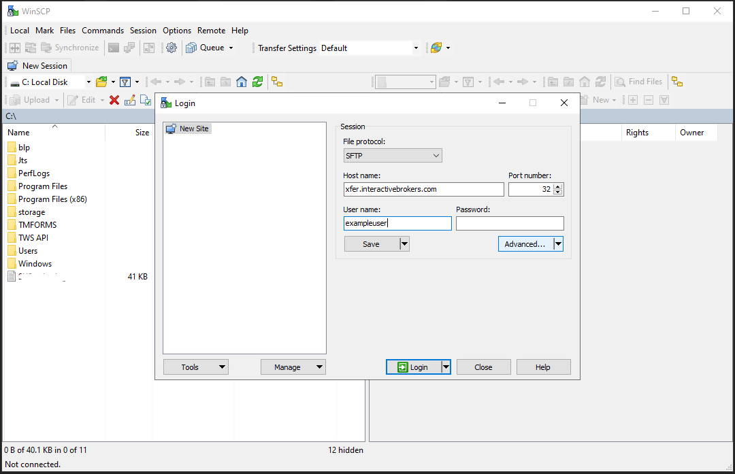Open the Options menu
Viewport: 735px width, 474px height.
pos(177,31)
